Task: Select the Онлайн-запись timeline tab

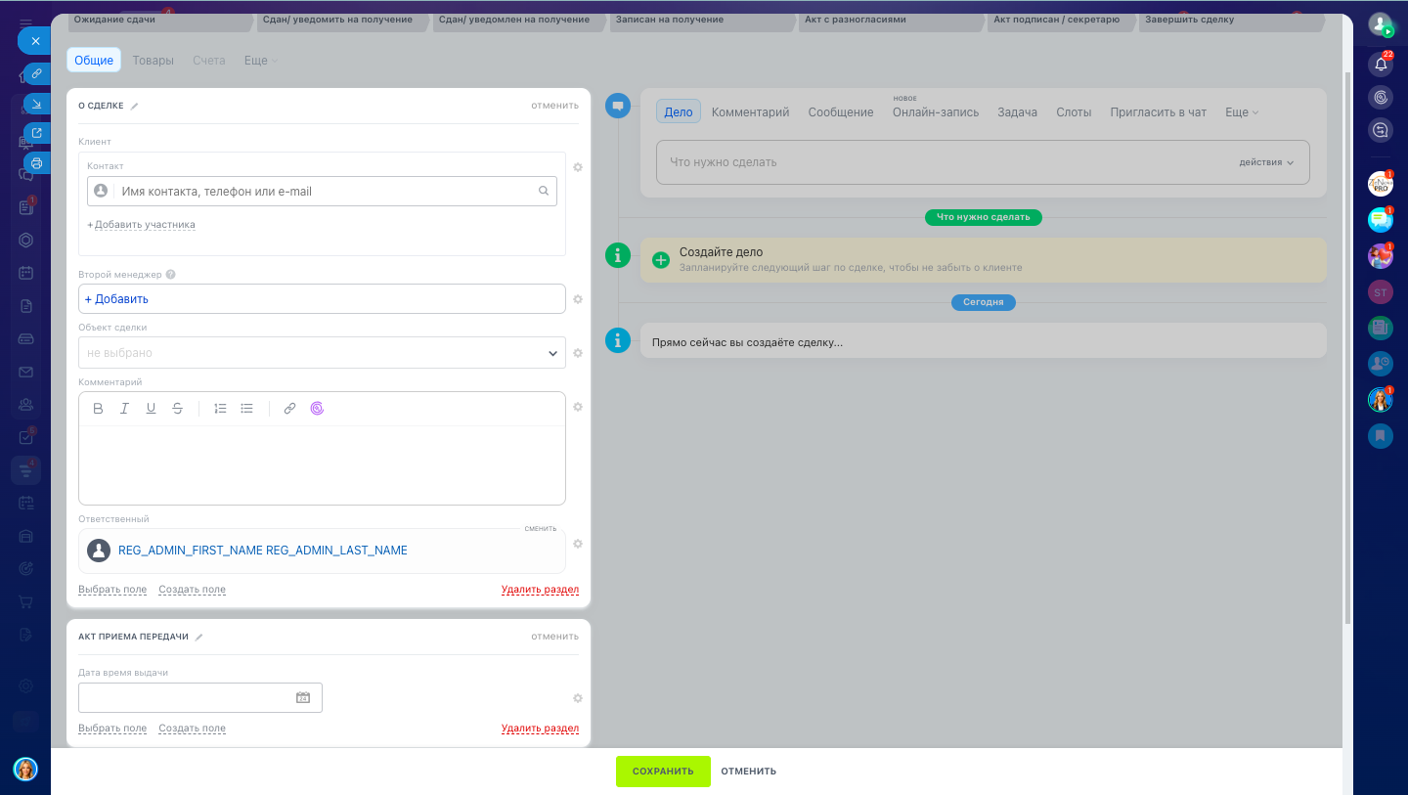Action: (936, 112)
